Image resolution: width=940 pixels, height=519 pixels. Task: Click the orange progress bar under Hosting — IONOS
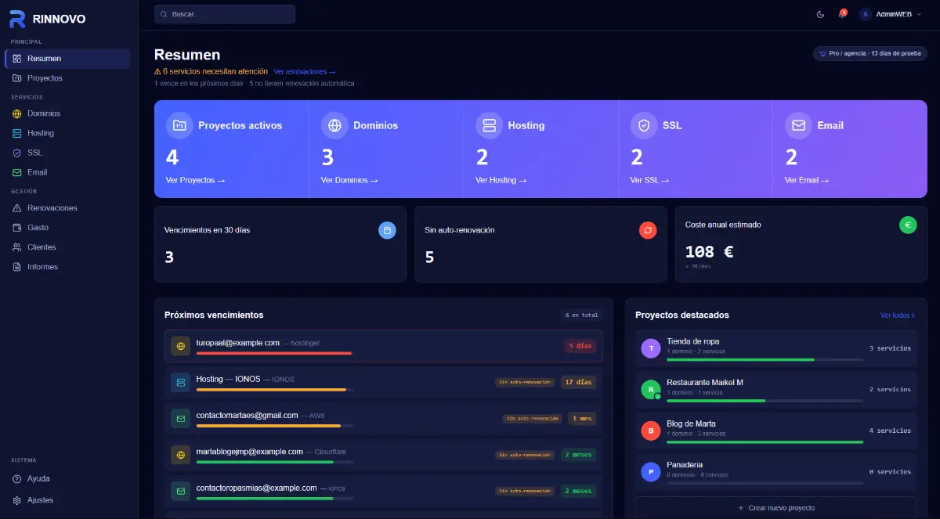[x=271, y=390]
